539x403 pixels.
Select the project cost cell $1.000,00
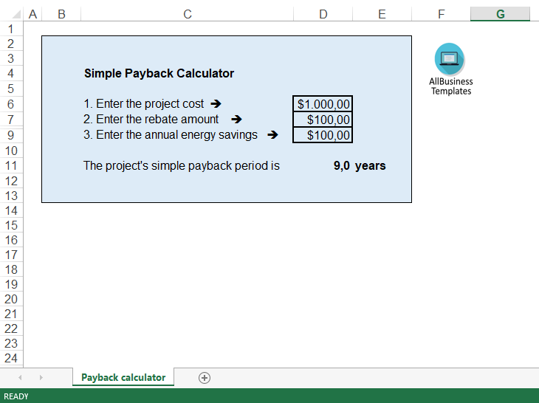[x=323, y=104]
